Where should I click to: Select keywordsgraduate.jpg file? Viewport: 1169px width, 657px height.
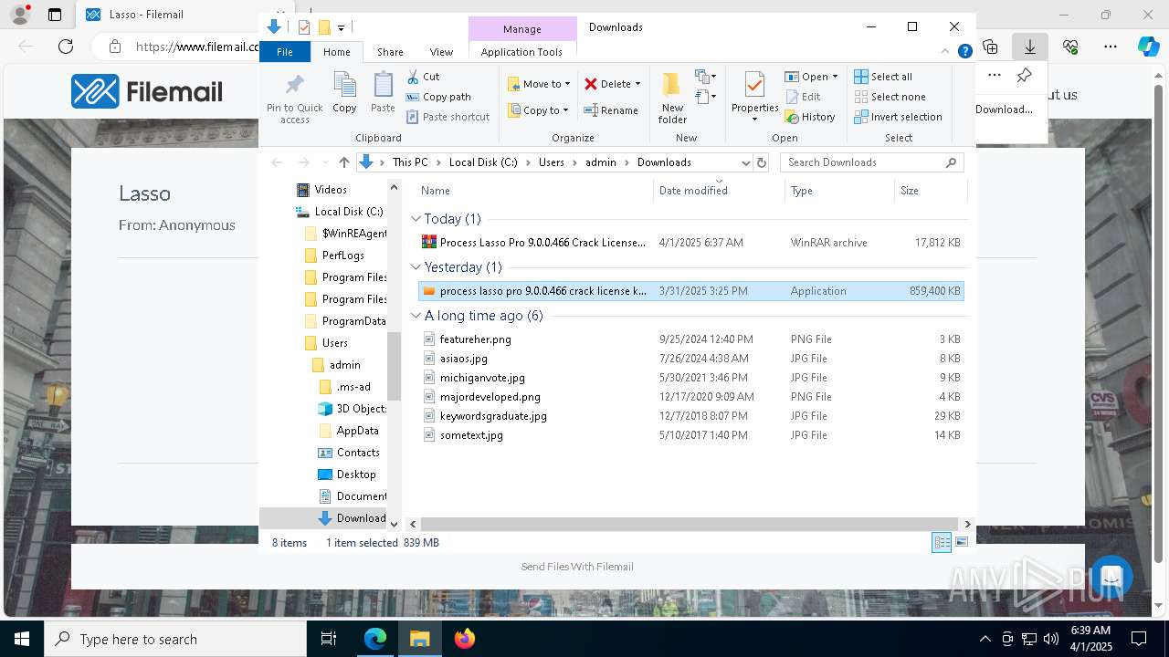691,416
